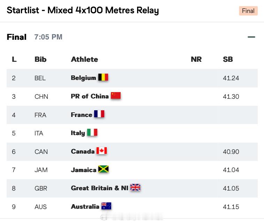Click the Belgium flag icon

click(103, 77)
